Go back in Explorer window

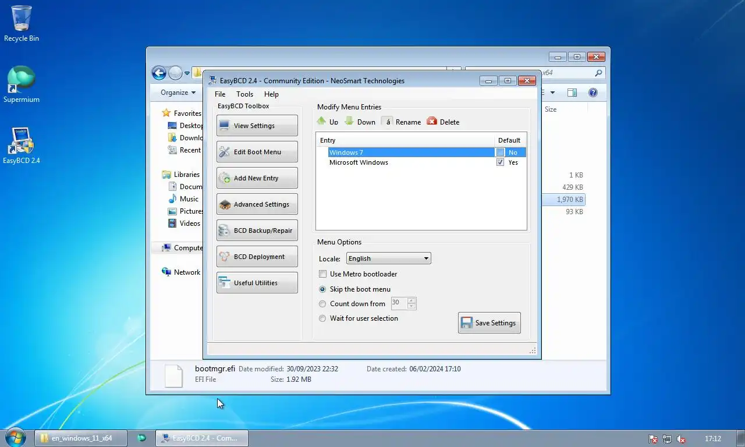click(159, 73)
